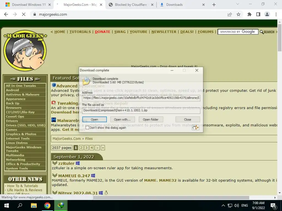Open the TUTORIALS menu link
The height and width of the screenshot is (211, 282).
coord(80,32)
